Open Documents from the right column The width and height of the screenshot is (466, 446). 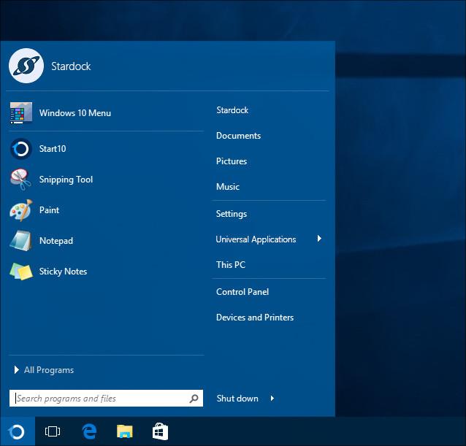click(238, 136)
